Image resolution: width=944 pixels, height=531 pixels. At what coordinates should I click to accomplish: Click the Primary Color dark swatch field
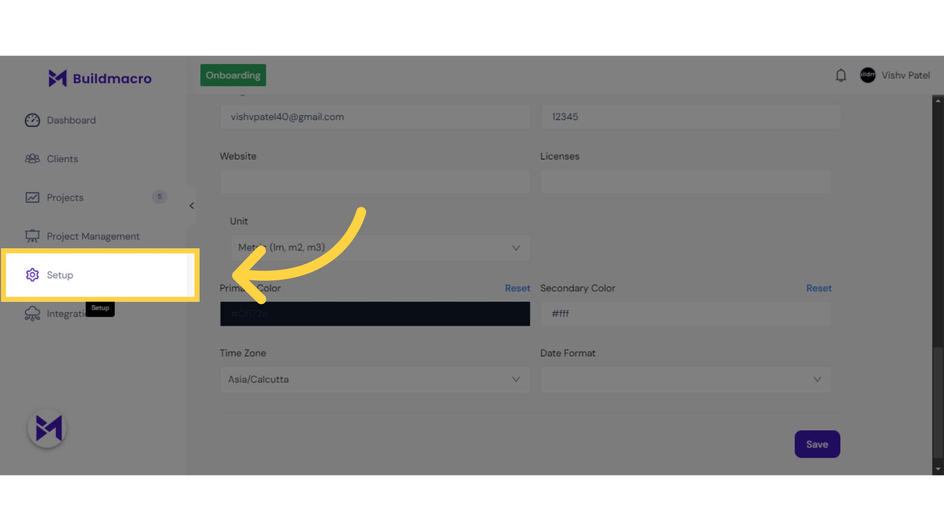(375, 314)
